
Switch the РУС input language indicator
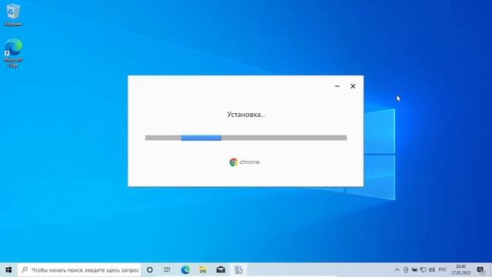(443, 270)
